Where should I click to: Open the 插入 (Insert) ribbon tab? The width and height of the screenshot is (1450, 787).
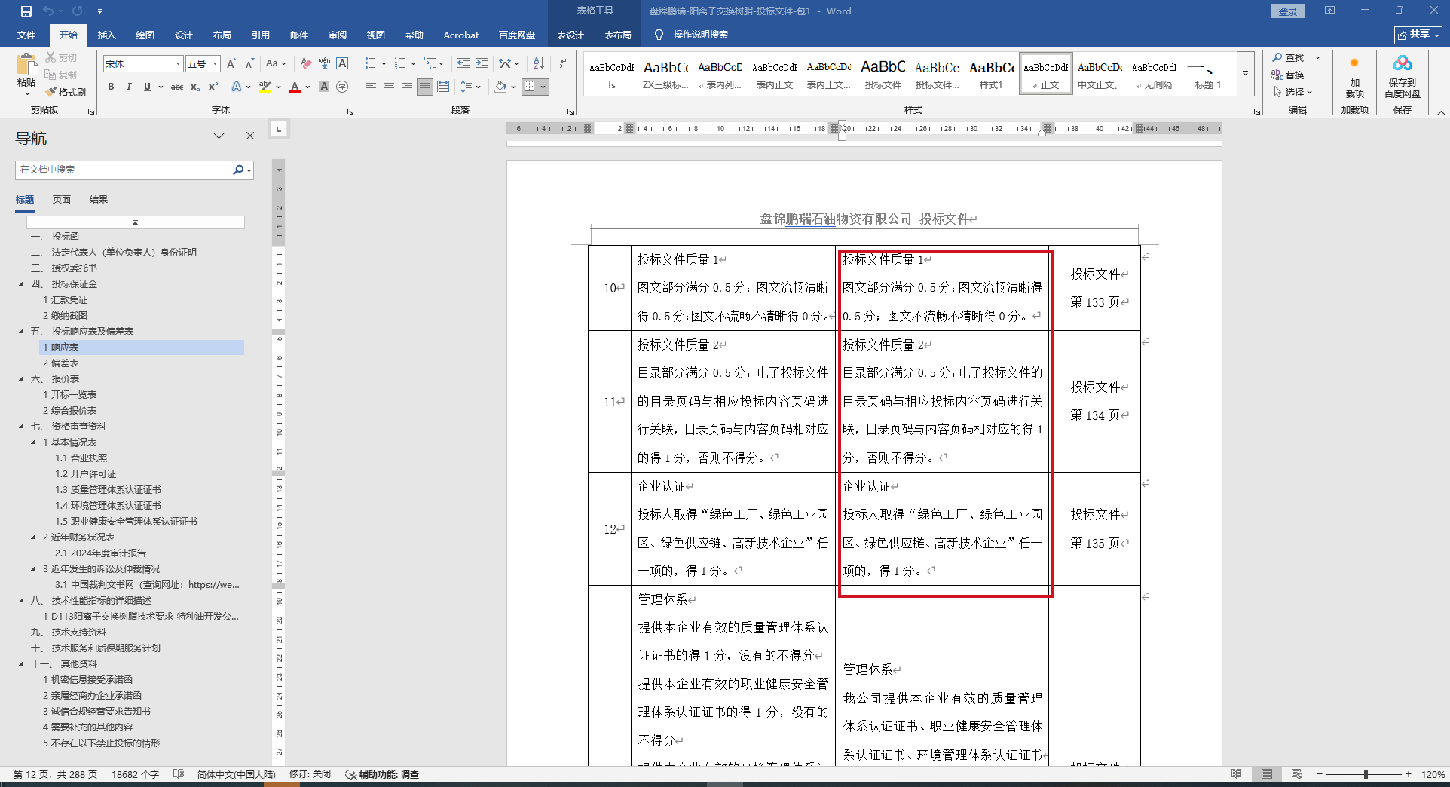tap(107, 35)
